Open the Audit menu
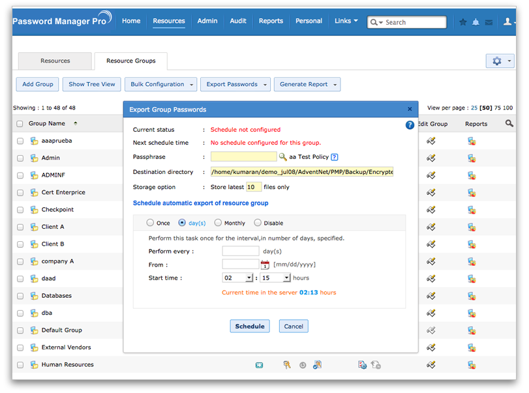 pos(238,21)
